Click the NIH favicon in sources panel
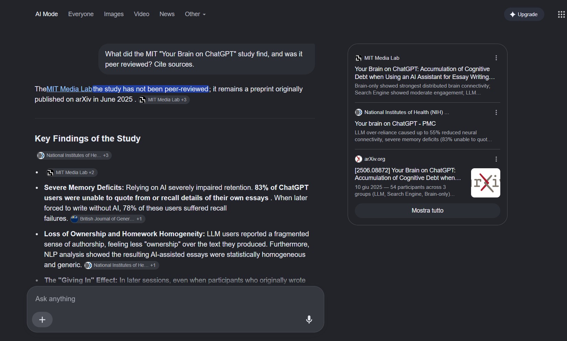 coord(358,112)
